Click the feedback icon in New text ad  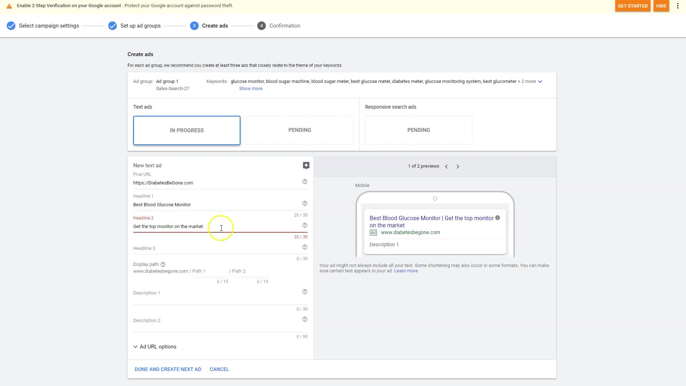[306, 165]
